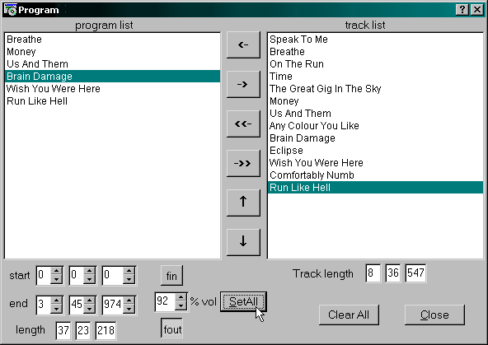Click the Program window icon in title bar
The image size is (488, 345).
point(10,10)
